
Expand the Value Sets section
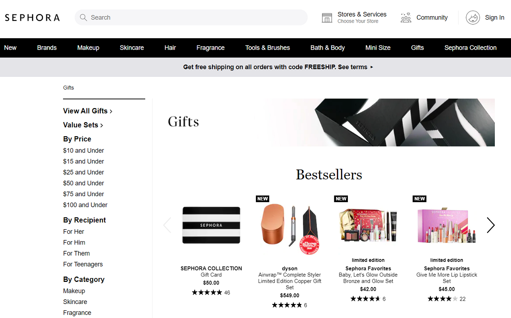pos(83,125)
